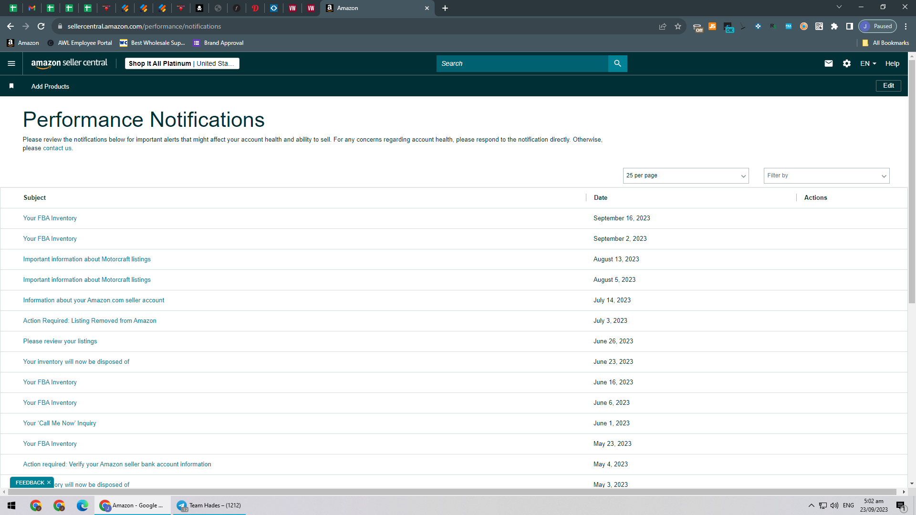Viewport: 916px width, 515px height.
Task: Share this page using the share icon
Action: pos(663,26)
